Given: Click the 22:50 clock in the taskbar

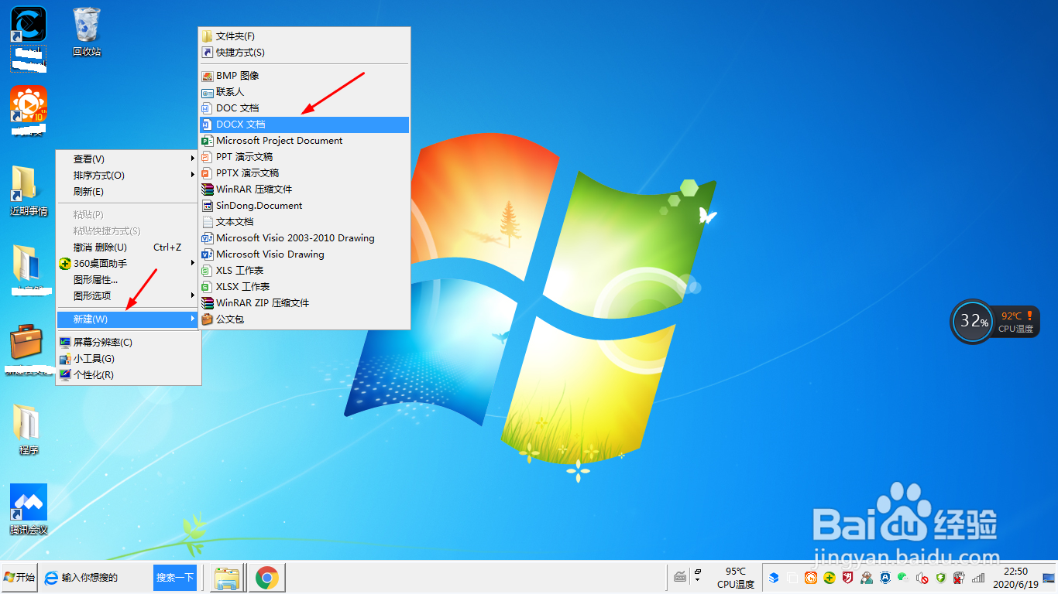Looking at the screenshot, I should tap(1015, 572).
